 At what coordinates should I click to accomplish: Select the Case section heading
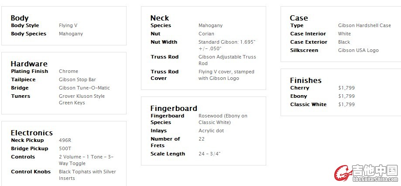299,18
